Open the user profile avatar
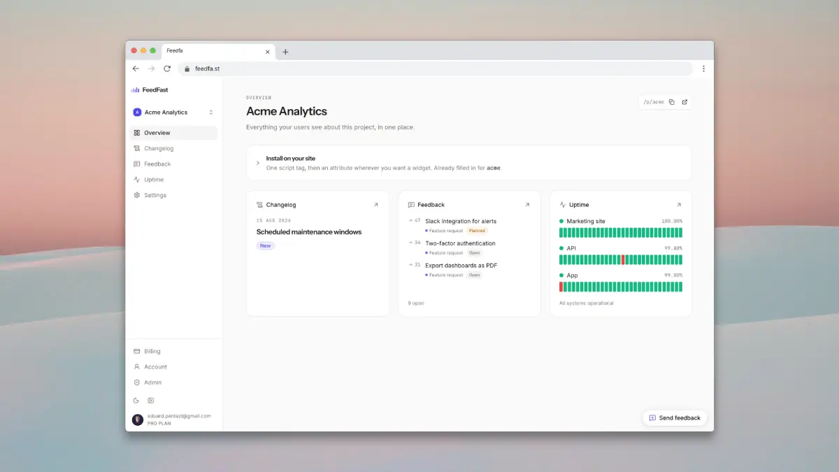The width and height of the screenshot is (839, 472). (x=138, y=420)
